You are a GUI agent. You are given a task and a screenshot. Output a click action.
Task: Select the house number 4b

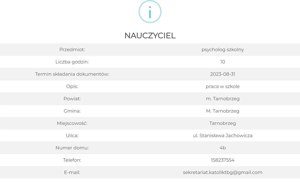[x=223, y=148]
